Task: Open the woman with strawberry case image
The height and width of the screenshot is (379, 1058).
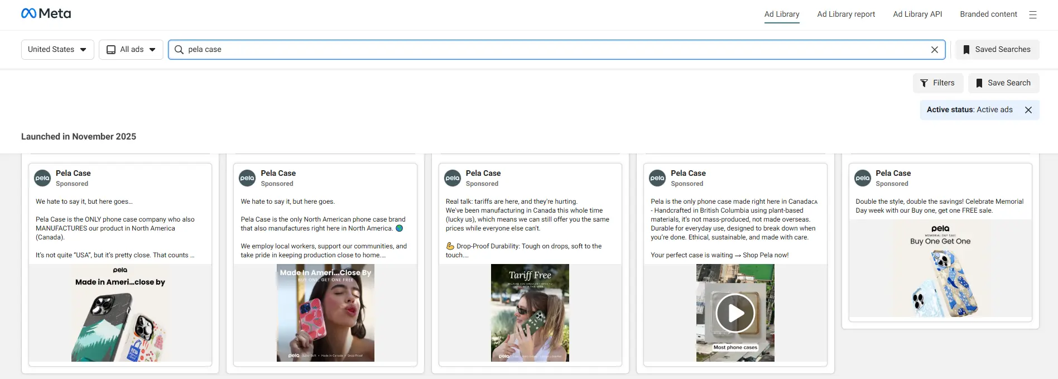Action: point(325,313)
